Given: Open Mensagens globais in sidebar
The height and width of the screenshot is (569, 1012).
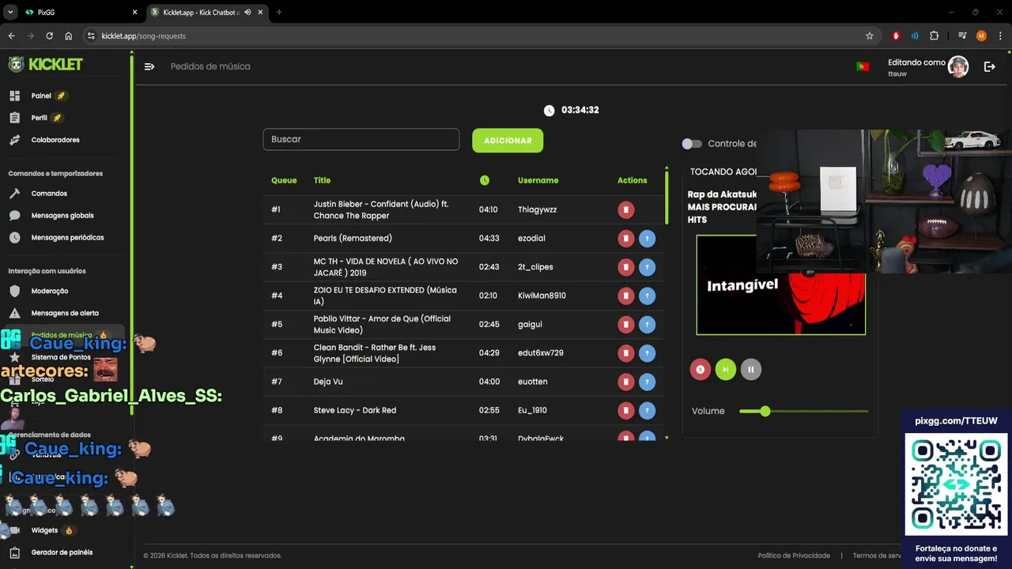Looking at the screenshot, I should (x=62, y=216).
